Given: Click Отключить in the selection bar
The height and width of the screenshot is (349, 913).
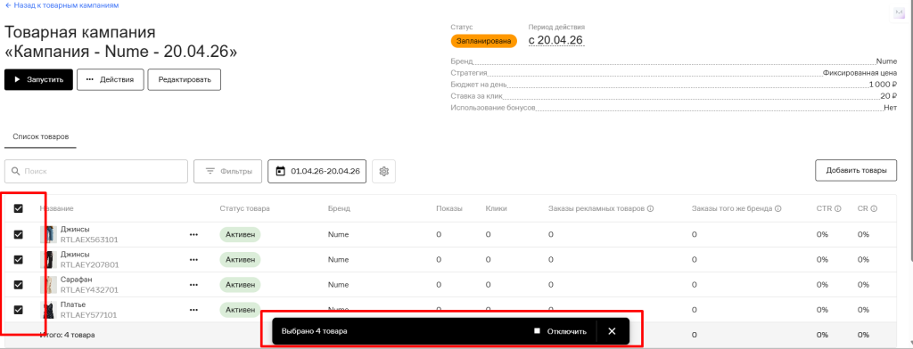Looking at the screenshot, I should coord(560,331).
